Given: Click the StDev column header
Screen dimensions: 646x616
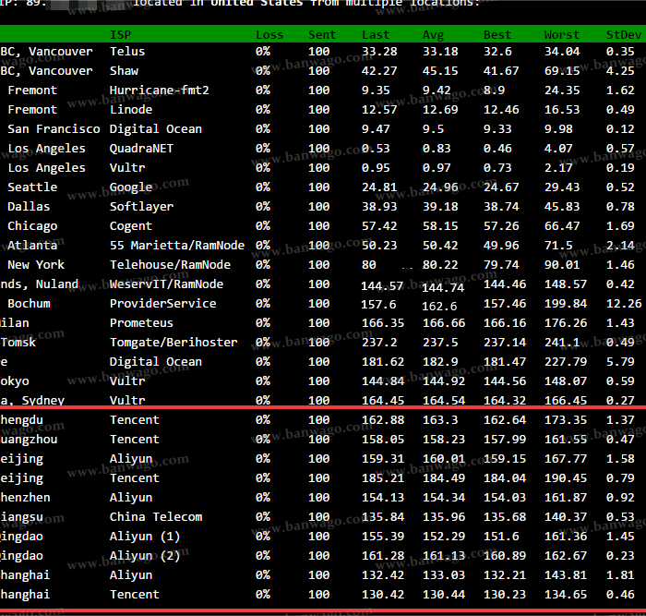Looking at the screenshot, I should click(x=624, y=35).
